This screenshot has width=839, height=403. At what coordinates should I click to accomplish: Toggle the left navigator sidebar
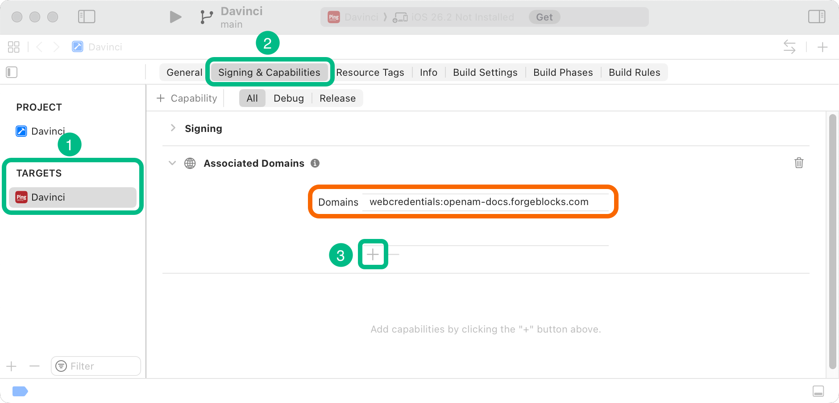[87, 16]
